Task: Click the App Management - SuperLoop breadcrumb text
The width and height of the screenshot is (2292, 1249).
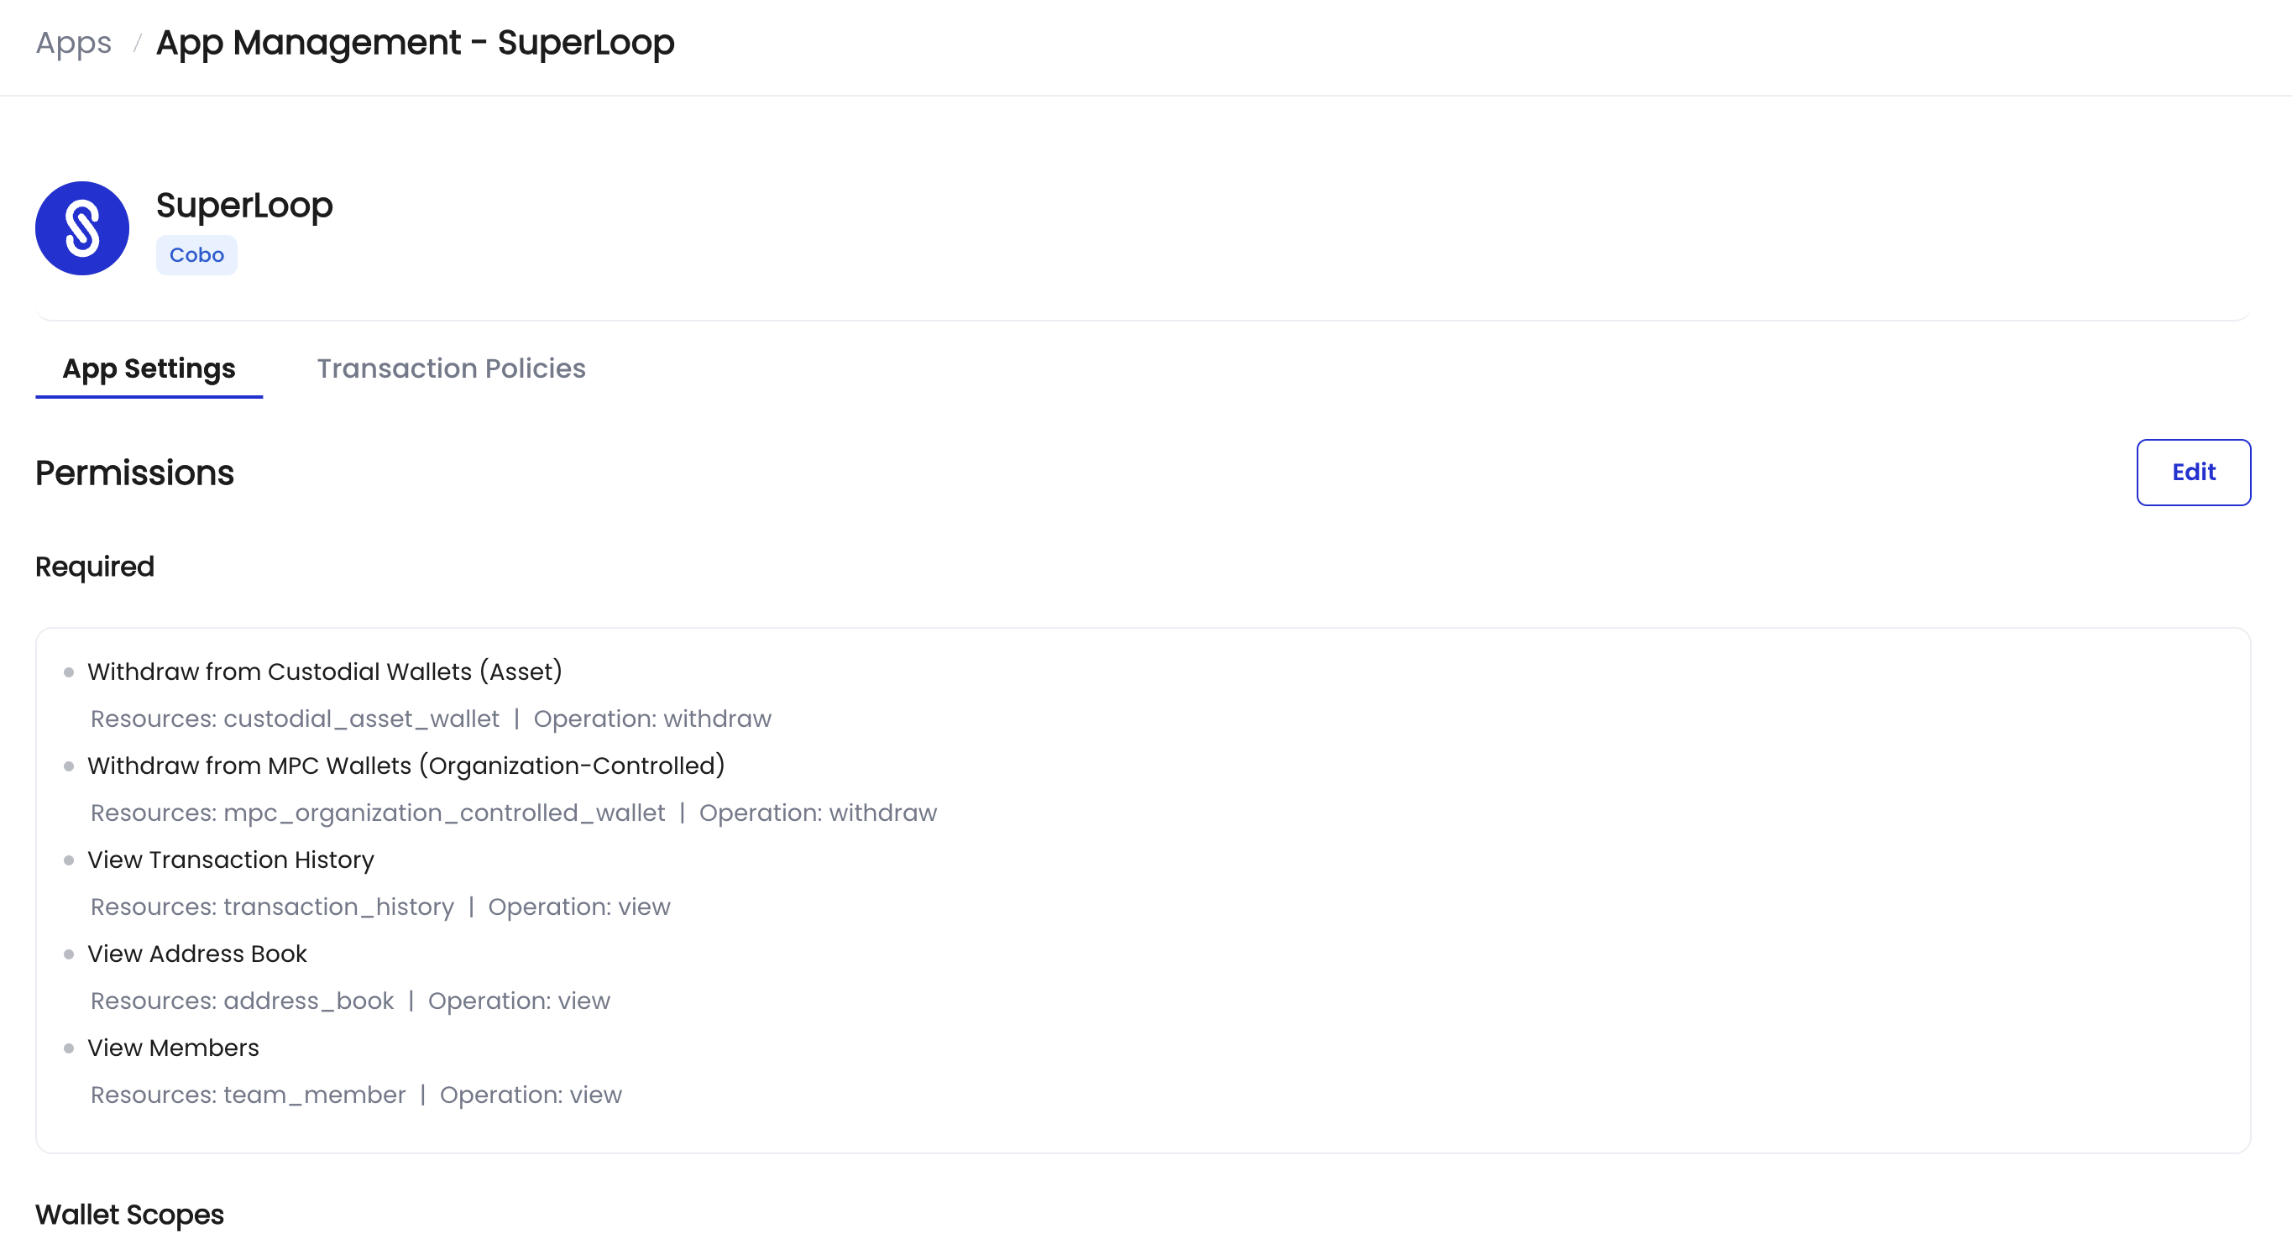Action: point(415,42)
